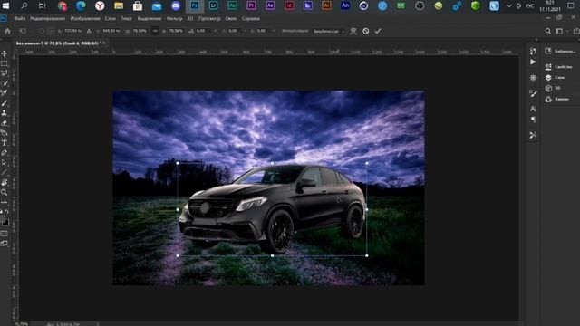580x326 pixels.
Task: Toggle the maintain aspect ratio link
Action: click(155, 31)
